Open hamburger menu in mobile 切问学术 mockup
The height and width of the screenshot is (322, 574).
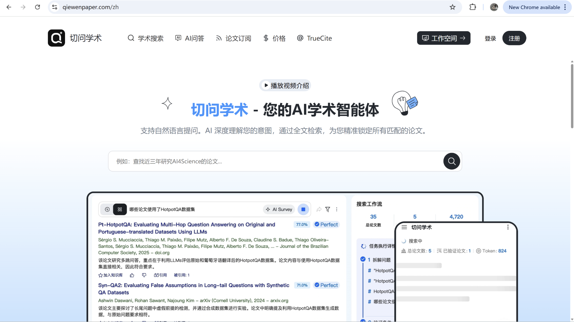click(404, 227)
